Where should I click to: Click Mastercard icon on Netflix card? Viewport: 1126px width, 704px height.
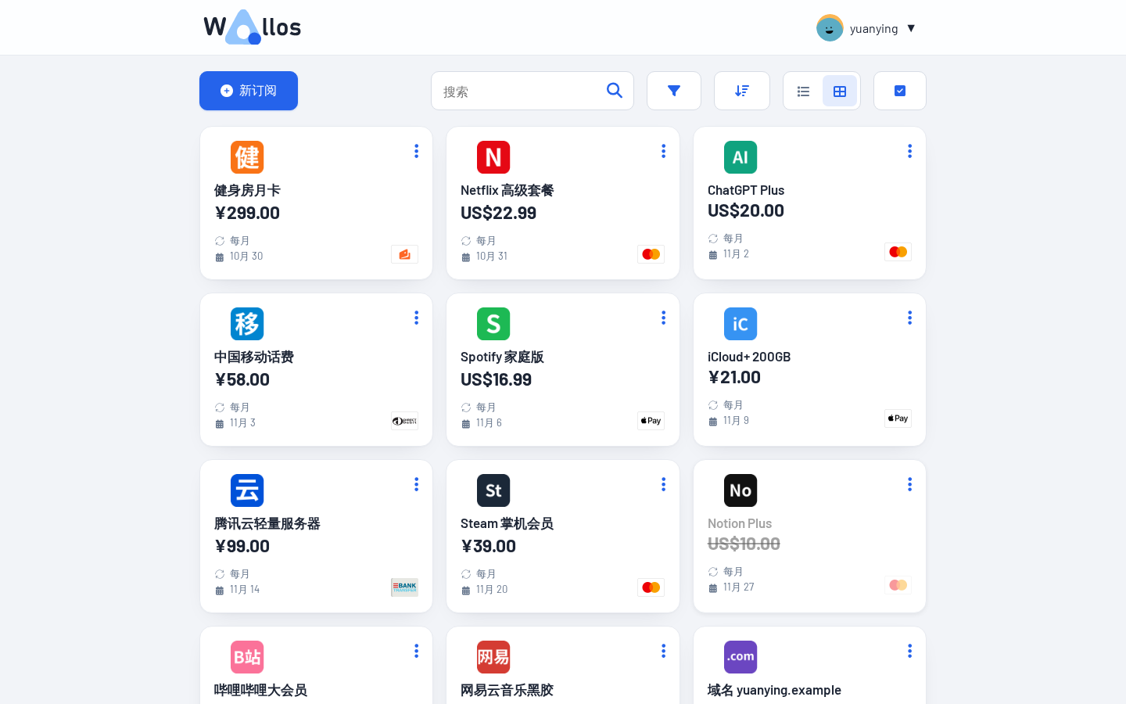click(651, 254)
